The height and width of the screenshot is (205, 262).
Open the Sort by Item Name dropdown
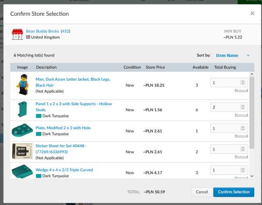coord(233,55)
